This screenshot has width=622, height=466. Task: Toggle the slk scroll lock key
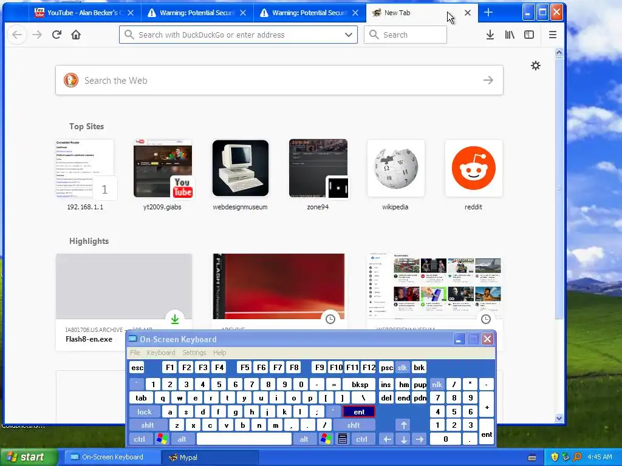coord(402,367)
